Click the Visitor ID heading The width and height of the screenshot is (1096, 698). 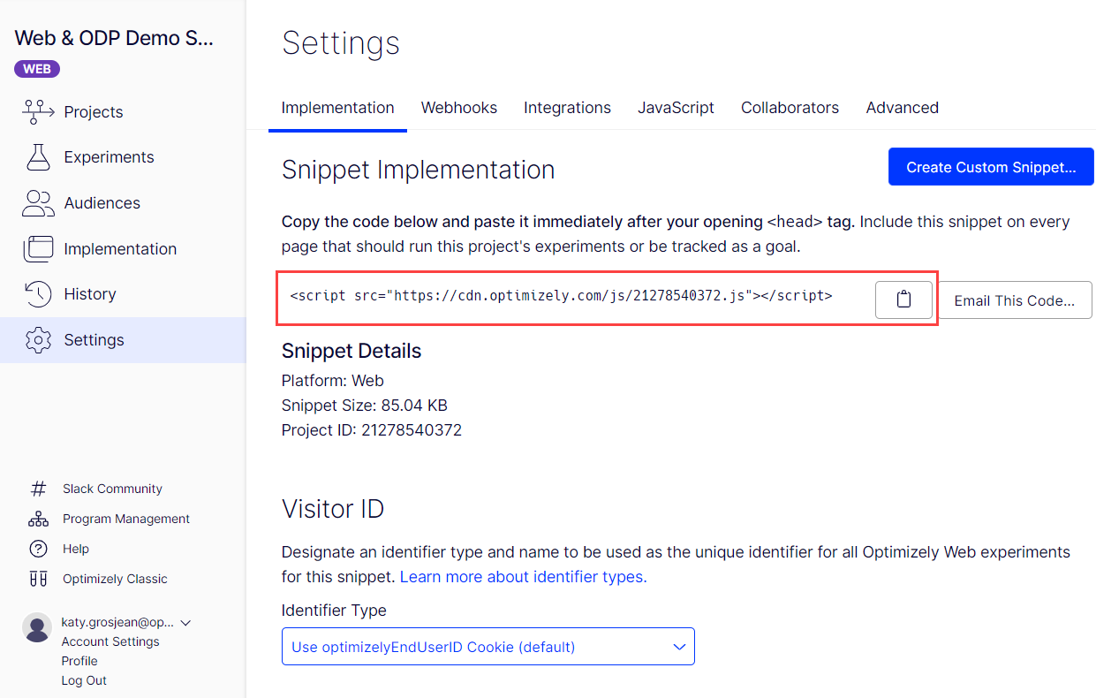pos(333,509)
